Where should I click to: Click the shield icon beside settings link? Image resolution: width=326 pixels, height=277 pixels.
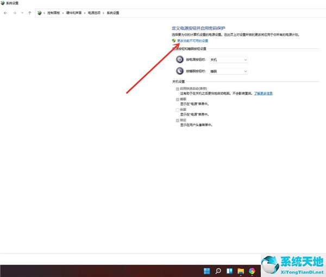(174, 41)
